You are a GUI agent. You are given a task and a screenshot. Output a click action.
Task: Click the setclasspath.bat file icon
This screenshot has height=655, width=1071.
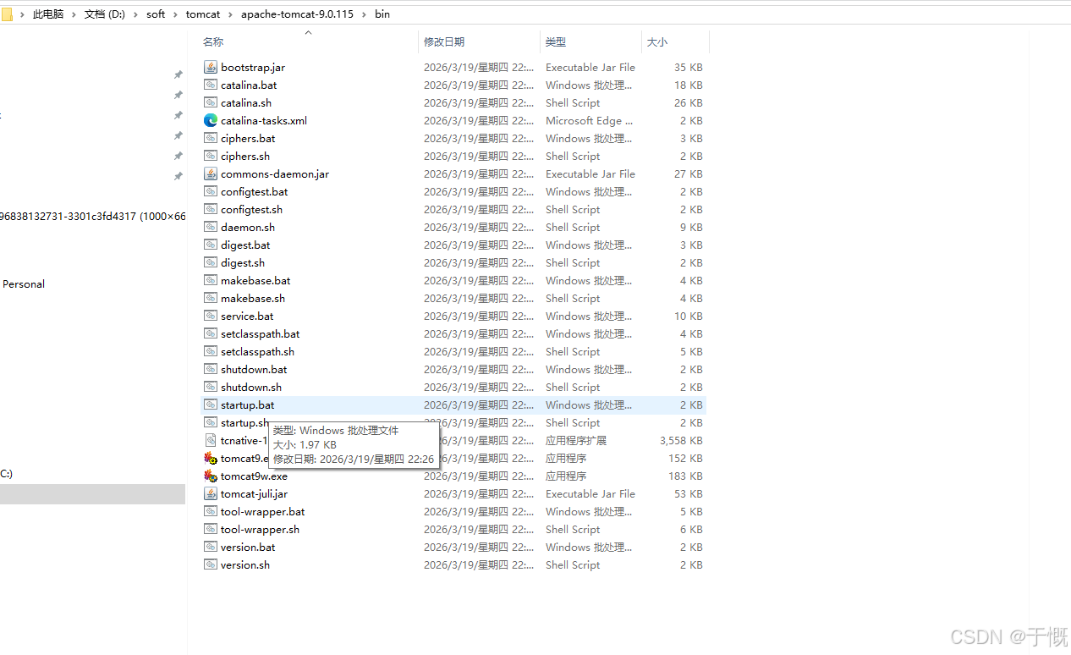(x=211, y=333)
